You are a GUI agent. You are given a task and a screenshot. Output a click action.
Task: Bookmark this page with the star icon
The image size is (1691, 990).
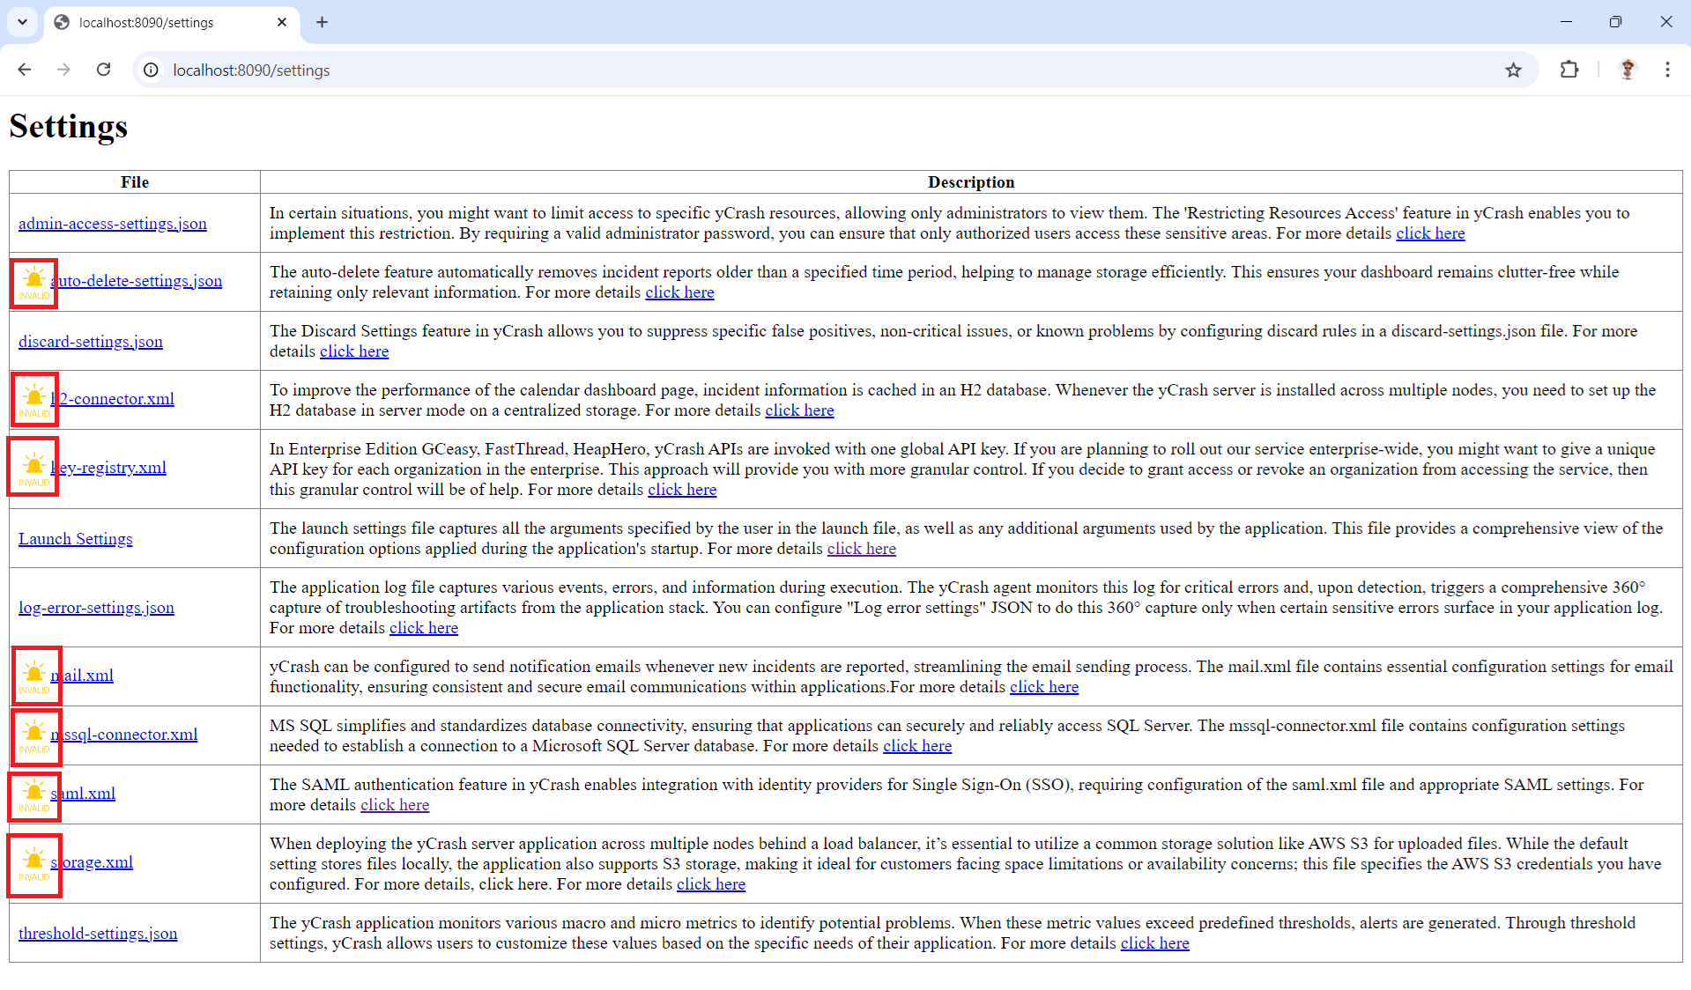[x=1513, y=70]
